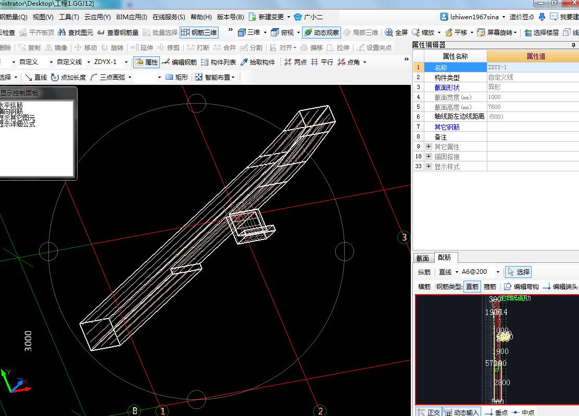Open 选择楼层 tool
Image resolution: width=579 pixels, height=416 pixels.
pyautogui.click(x=542, y=32)
